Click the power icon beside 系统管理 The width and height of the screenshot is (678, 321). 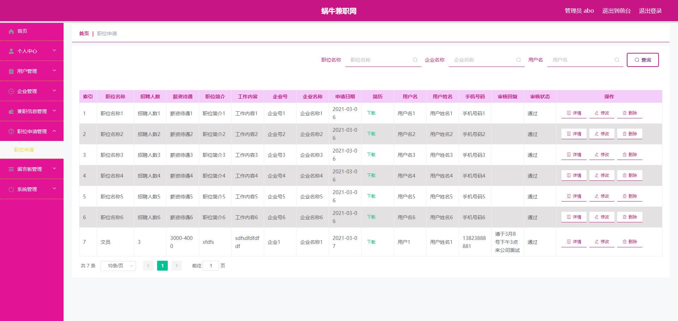11,189
